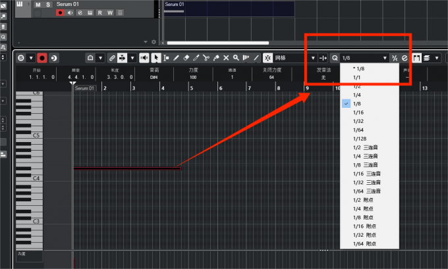Image resolution: width=448 pixels, height=269 pixels.
Task: Click the Q iterative quantize button
Action: (335, 58)
